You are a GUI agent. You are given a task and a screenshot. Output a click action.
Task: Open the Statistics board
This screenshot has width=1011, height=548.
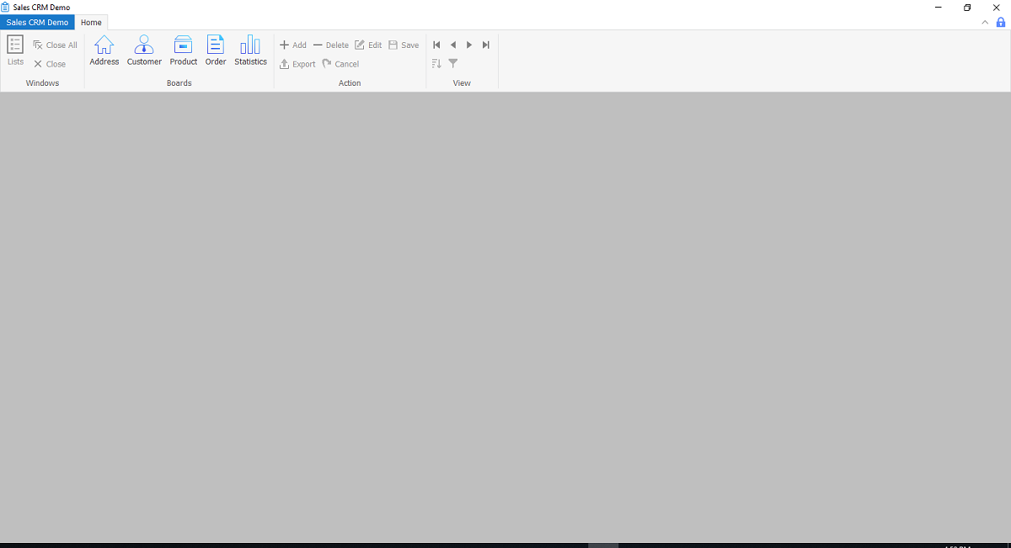250,51
